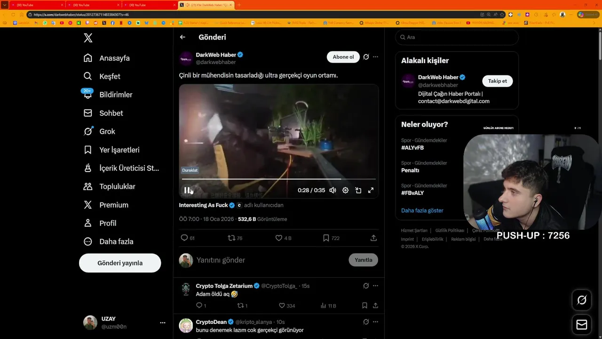
Task: Open main post more options ellipsis
Action: [375, 57]
